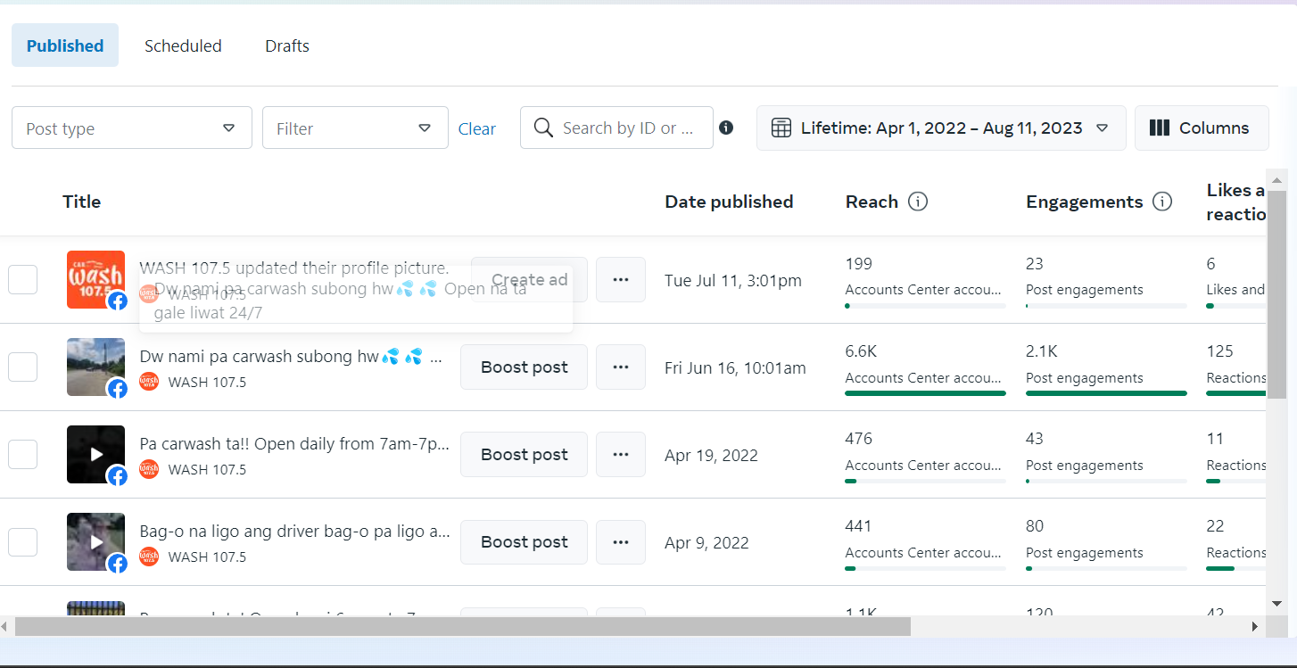The image size is (1297, 668).
Task: Boost the Apr 9, 2022 post
Action: point(524,542)
